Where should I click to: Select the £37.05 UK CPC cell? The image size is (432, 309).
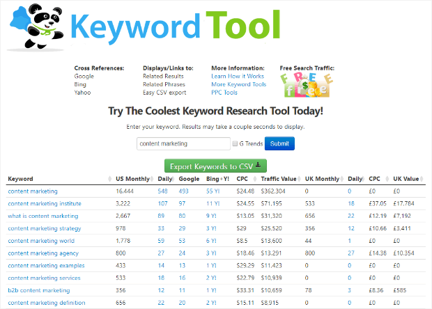(378, 204)
